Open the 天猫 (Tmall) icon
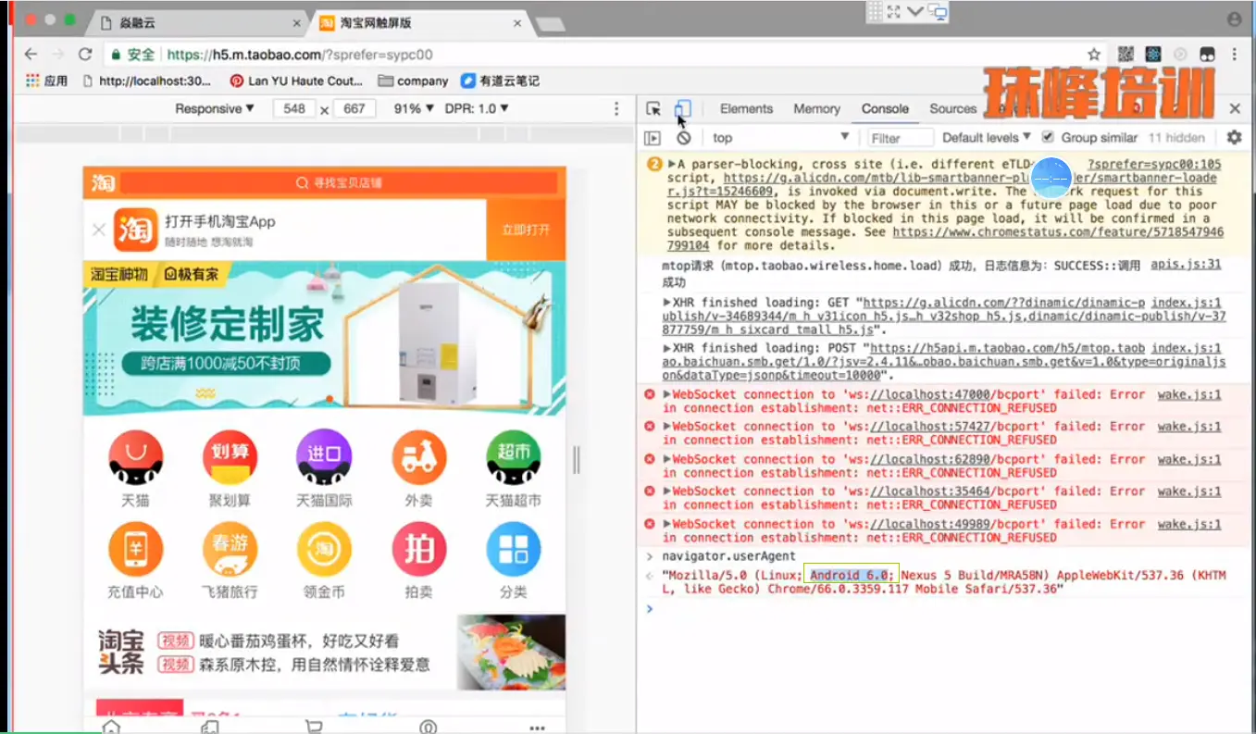 (x=136, y=458)
